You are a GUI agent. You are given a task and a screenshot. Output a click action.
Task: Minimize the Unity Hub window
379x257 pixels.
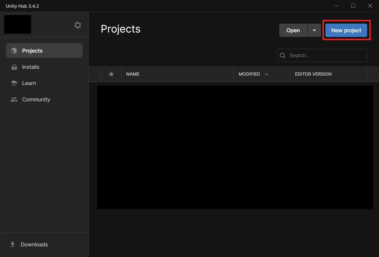pyautogui.click(x=336, y=6)
